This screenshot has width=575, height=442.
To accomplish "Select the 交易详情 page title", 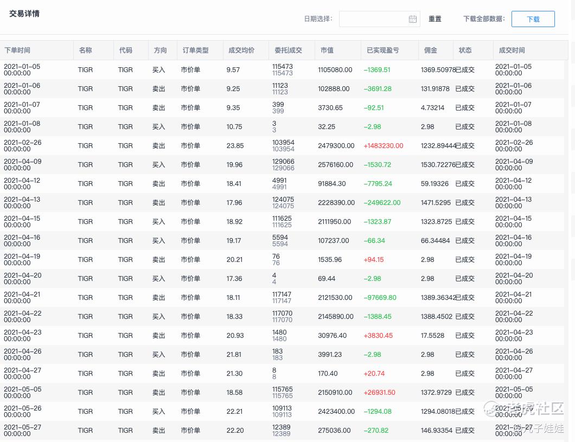I will click(x=24, y=14).
